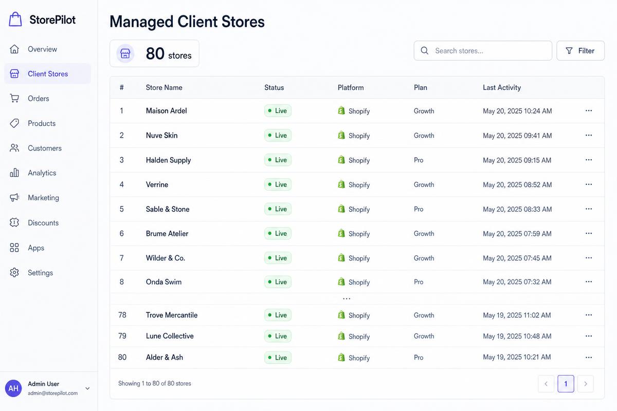Expand hidden rows via middle ellipsis
The width and height of the screenshot is (617, 411).
pyautogui.click(x=347, y=298)
